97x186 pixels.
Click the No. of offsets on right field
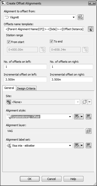pyautogui.click(x=71, y=67)
